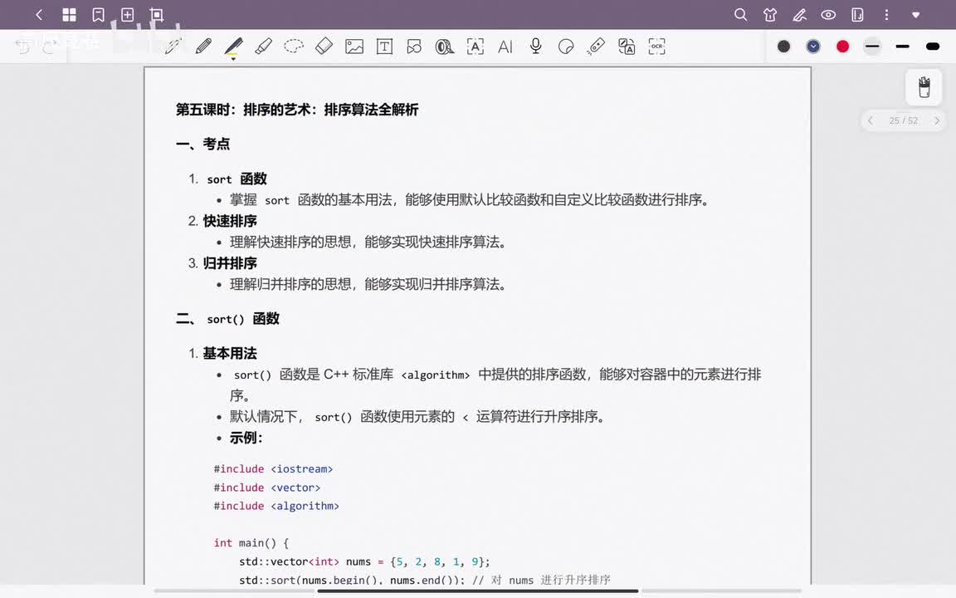Image resolution: width=956 pixels, height=598 pixels.
Task: Toggle reading mode eye icon
Action: (x=828, y=15)
